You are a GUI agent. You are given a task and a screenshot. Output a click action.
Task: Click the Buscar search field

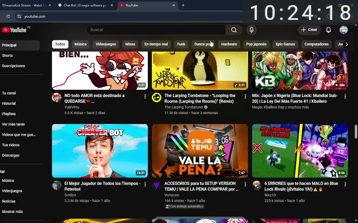point(156,30)
